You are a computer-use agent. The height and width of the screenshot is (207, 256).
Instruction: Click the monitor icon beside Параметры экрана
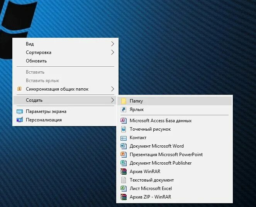20,112
